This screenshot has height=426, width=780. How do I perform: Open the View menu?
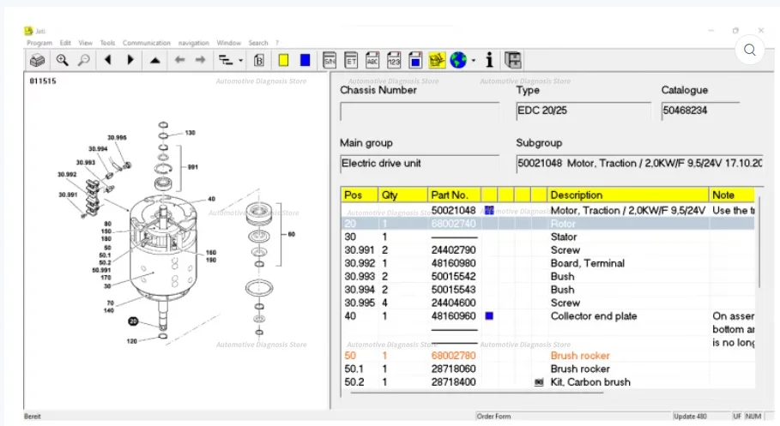point(86,43)
